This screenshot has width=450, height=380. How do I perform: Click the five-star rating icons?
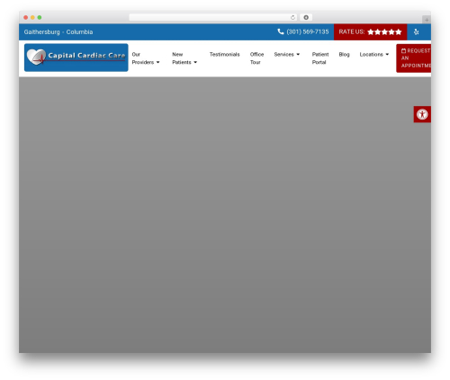pyautogui.click(x=384, y=32)
